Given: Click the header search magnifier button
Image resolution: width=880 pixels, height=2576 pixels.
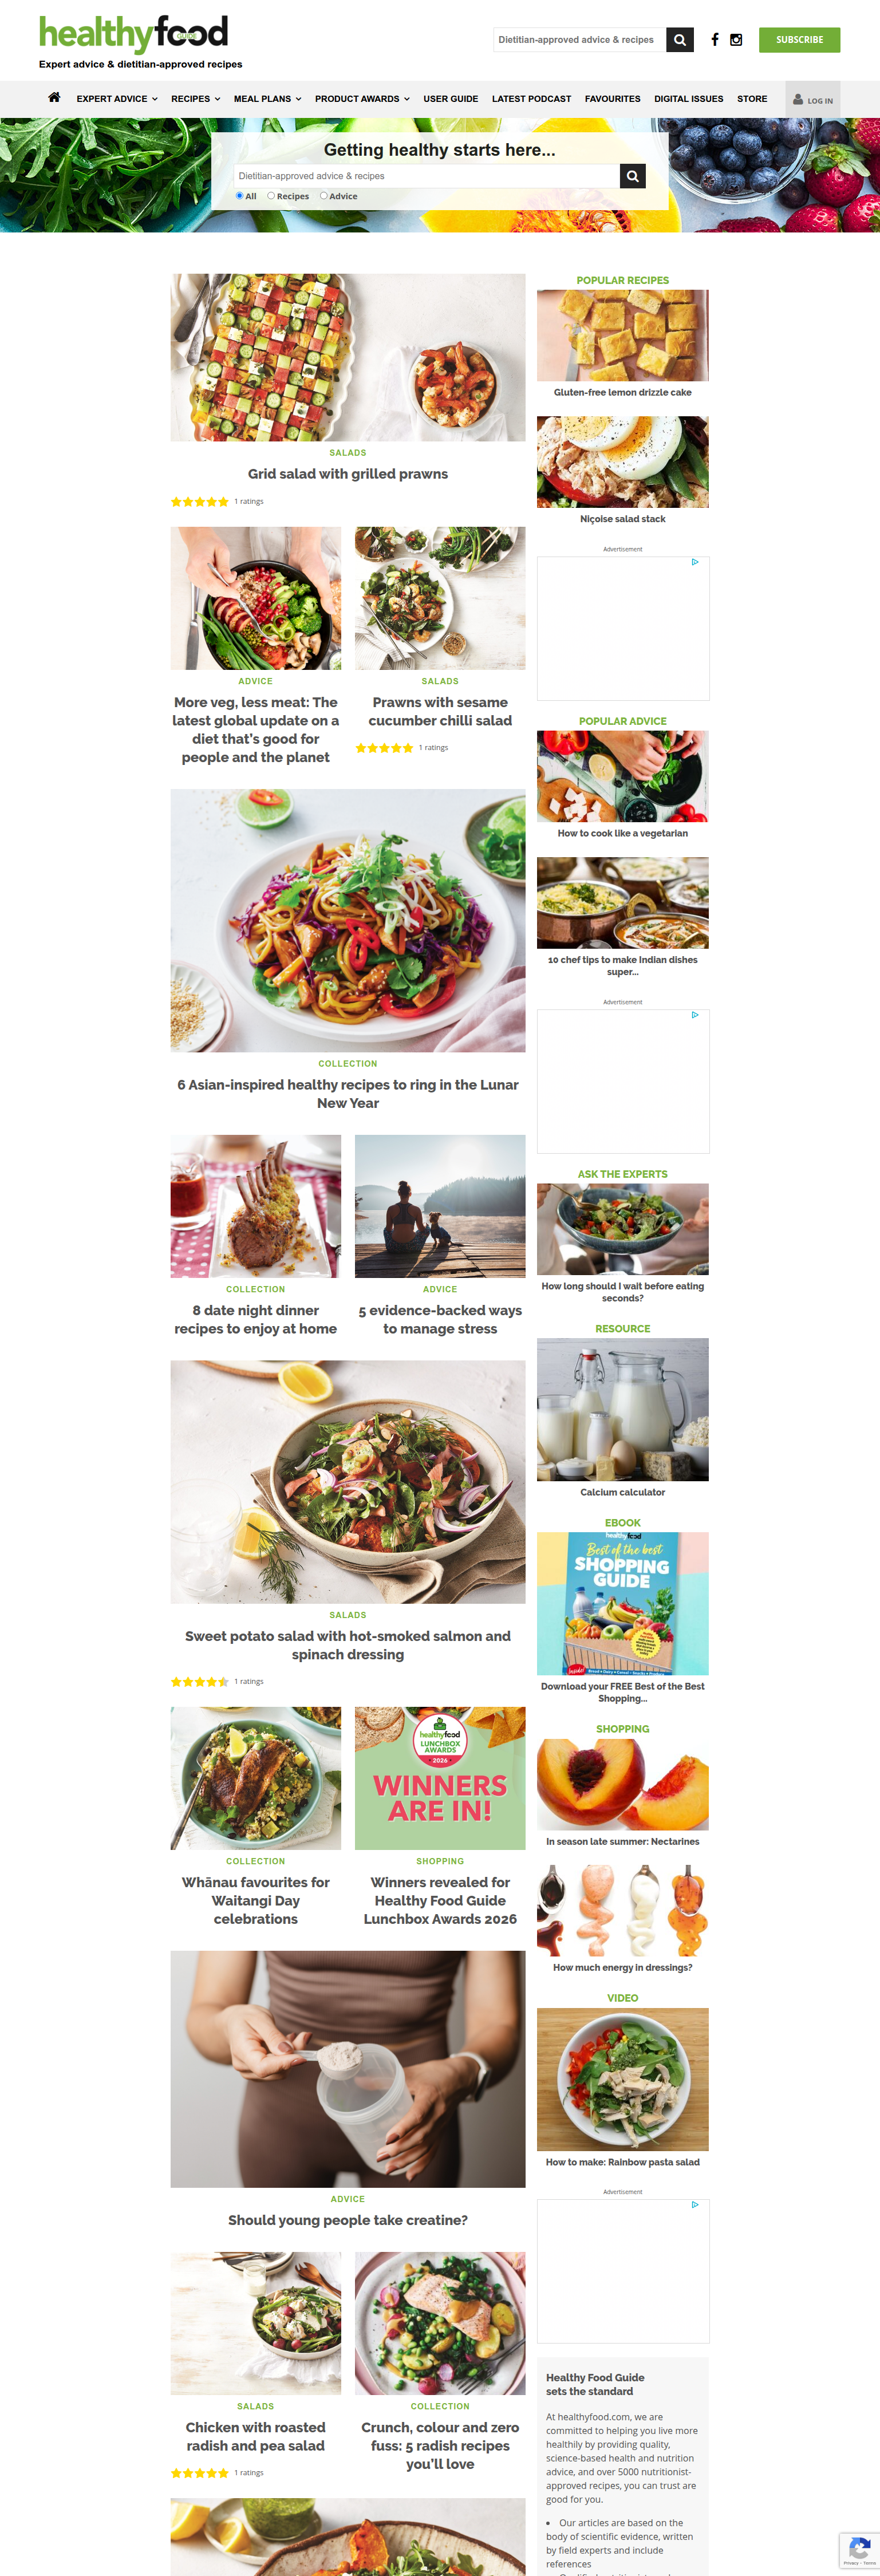Looking at the screenshot, I should (680, 40).
